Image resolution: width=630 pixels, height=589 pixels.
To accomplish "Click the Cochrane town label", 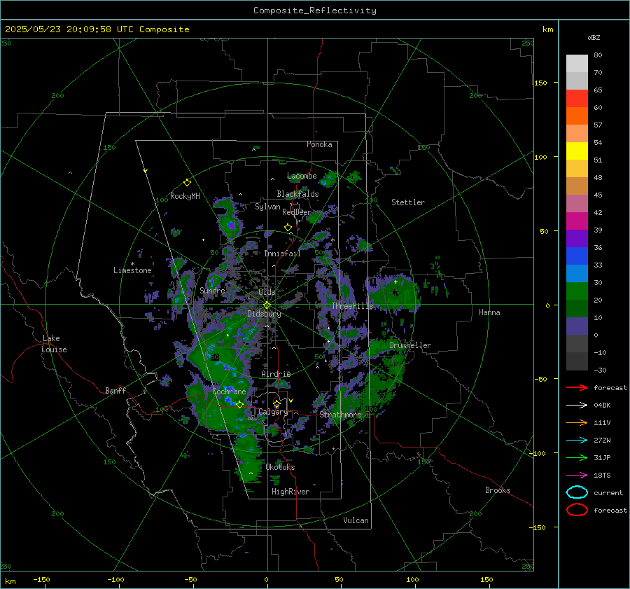I will pyautogui.click(x=229, y=391).
